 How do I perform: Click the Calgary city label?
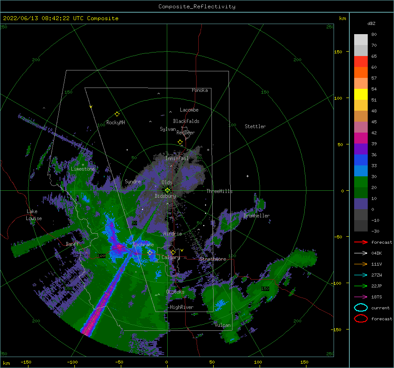[171, 257]
